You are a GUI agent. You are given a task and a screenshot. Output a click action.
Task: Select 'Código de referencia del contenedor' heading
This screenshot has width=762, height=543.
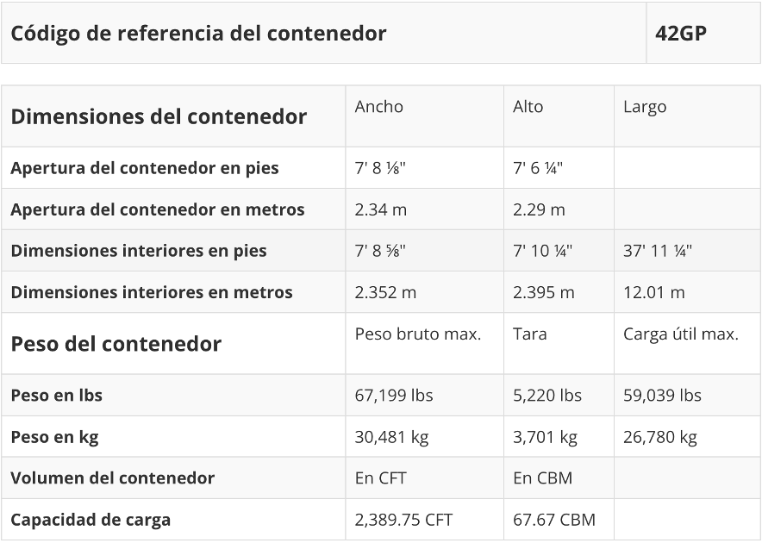199,34
